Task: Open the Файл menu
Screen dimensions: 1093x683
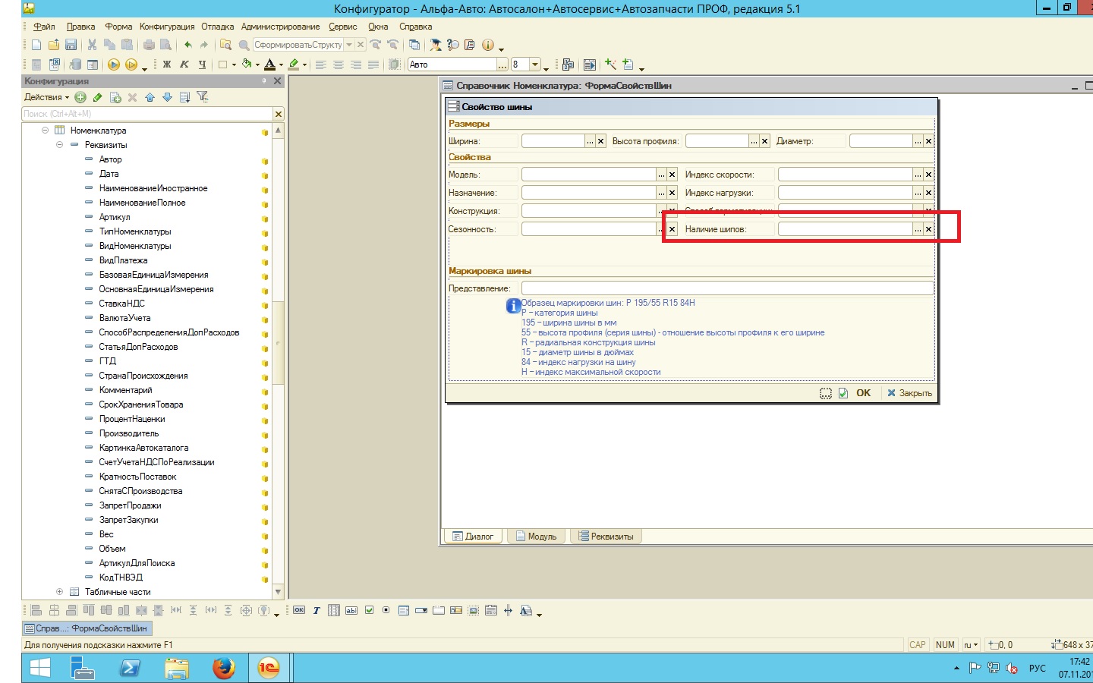Action: (44, 27)
